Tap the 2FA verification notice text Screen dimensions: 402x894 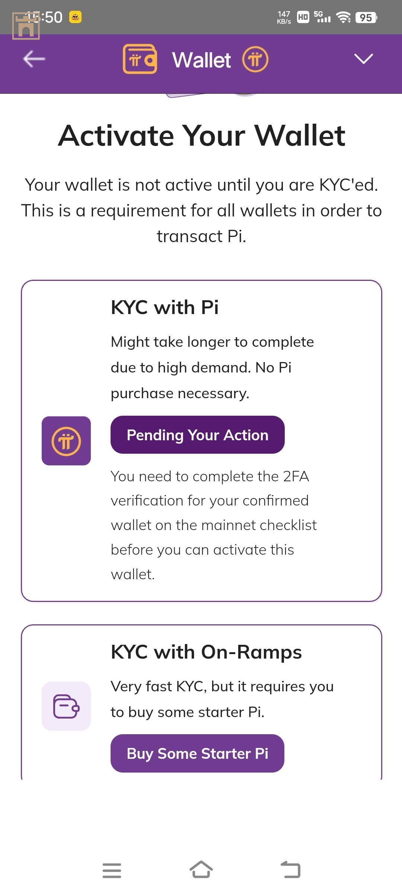click(x=214, y=525)
